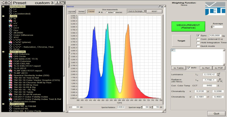Image resolution: width=227 pixels, height=117 pixels.
Task: Adjust the Spectrum range start stepper
Action: (142, 107)
